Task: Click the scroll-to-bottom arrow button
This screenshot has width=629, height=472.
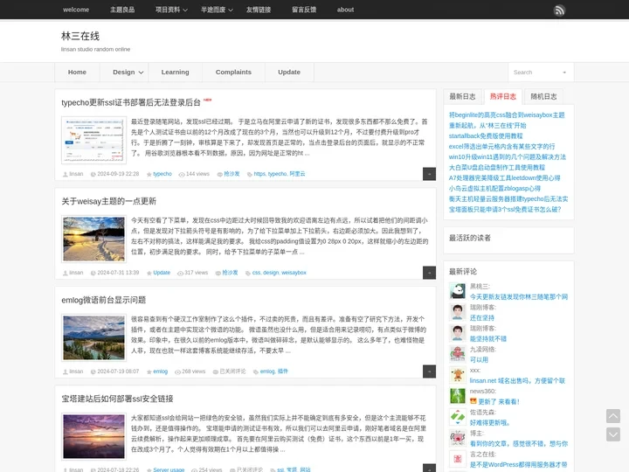Action: click(613, 434)
